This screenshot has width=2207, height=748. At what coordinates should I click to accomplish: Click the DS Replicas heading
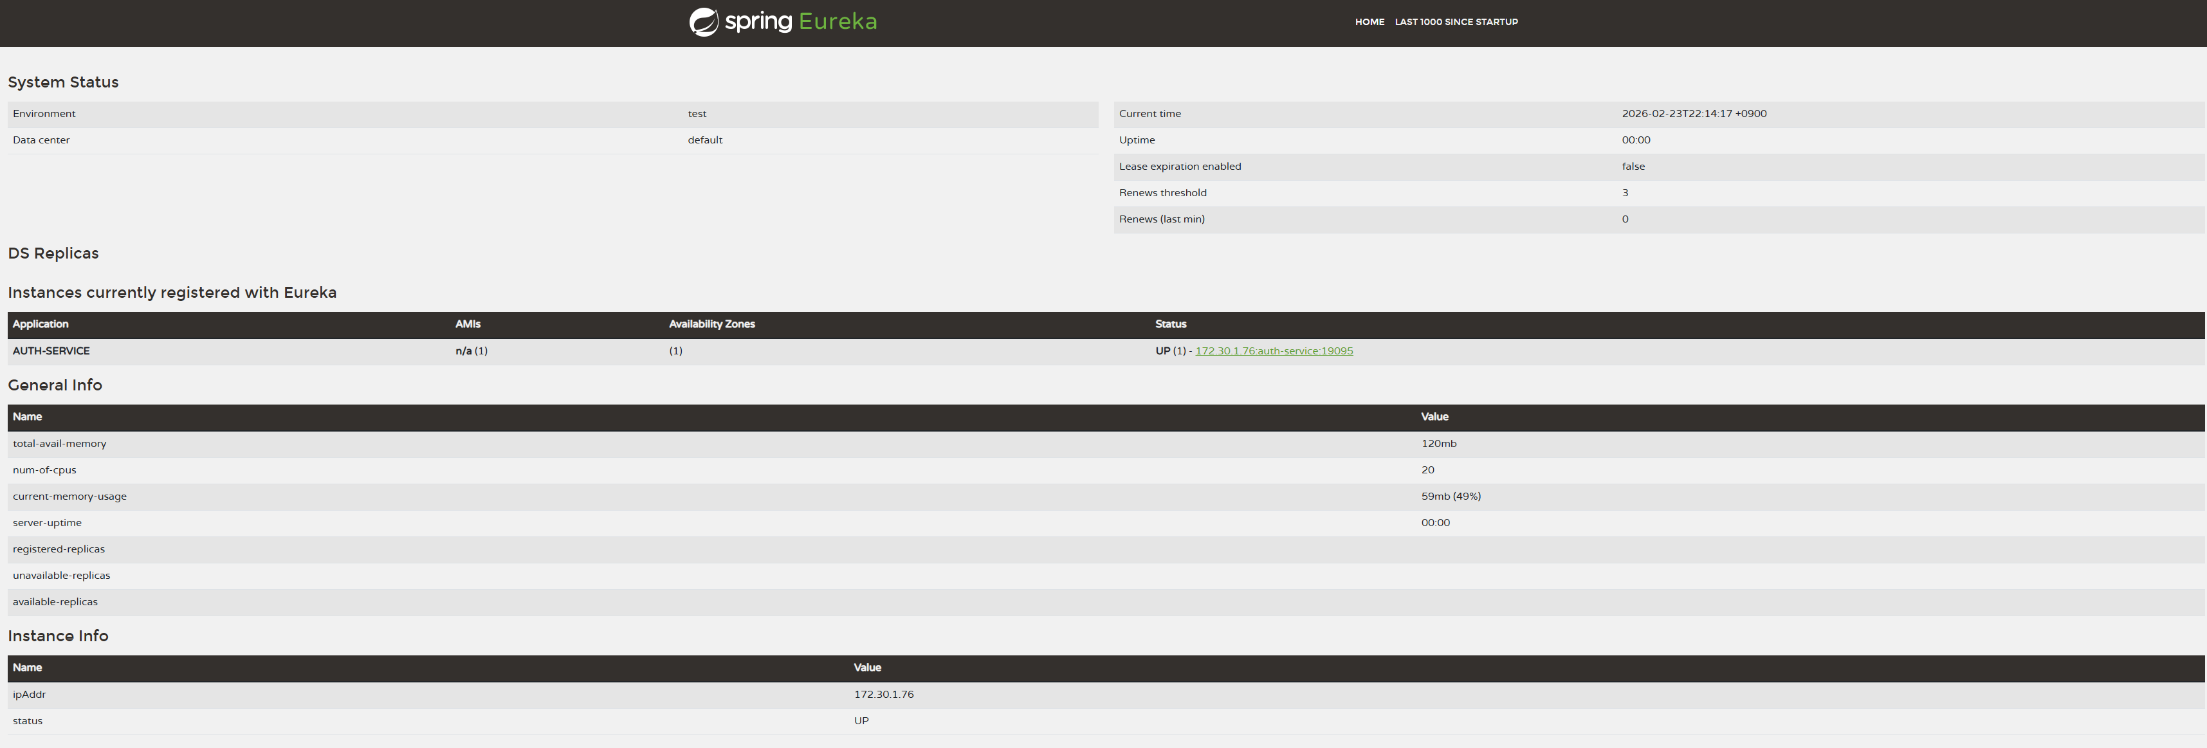pos(53,253)
